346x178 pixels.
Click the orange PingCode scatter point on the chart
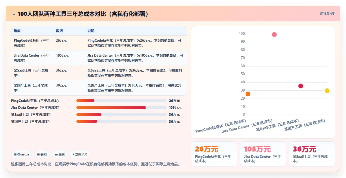point(248,94)
